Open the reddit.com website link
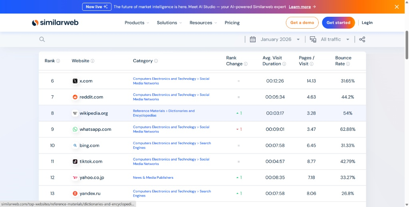Viewport: 409px width, 207px height. click(91, 97)
